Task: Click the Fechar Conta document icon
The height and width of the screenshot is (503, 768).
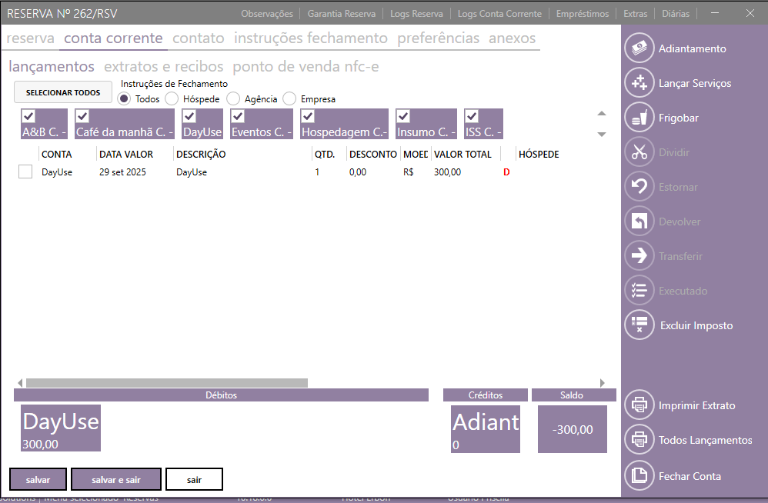Action: click(x=639, y=476)
